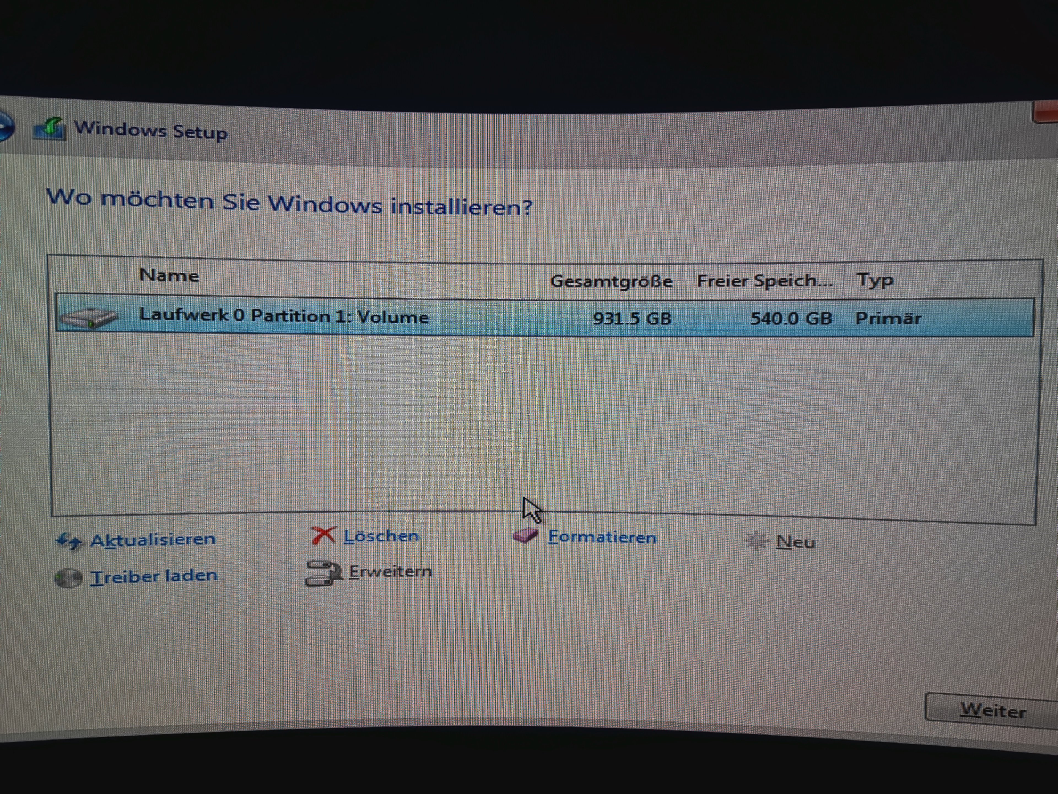Open the Aktualisieren link

point(153,540)
